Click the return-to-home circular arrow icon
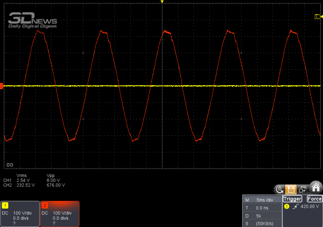The image size is (323, 227). coord(280,189)
